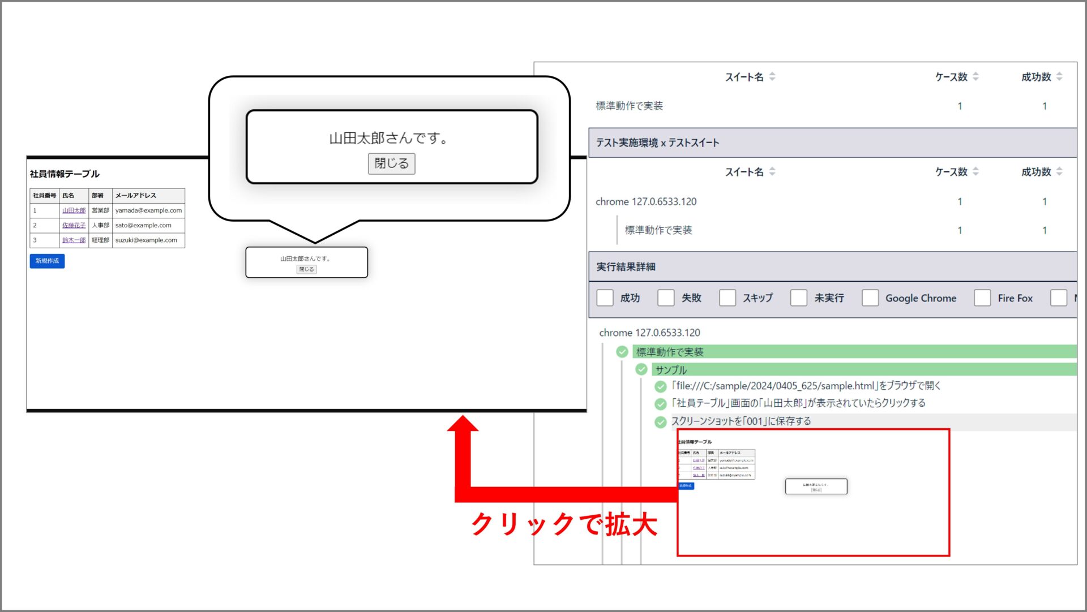Toggle the スキップ filter checkbox
The height and width of the screenshot is (612, 1087).
(x=727, y=298)
